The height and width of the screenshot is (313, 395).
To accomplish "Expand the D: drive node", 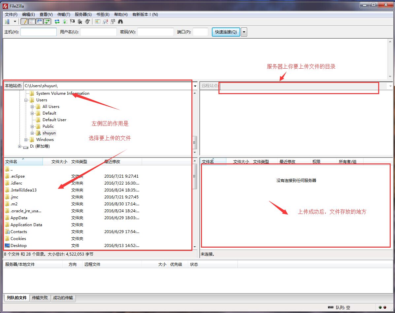I will tap(20, 146).
